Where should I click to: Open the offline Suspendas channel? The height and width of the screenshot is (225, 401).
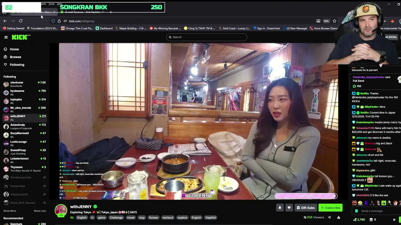point(24,186)
